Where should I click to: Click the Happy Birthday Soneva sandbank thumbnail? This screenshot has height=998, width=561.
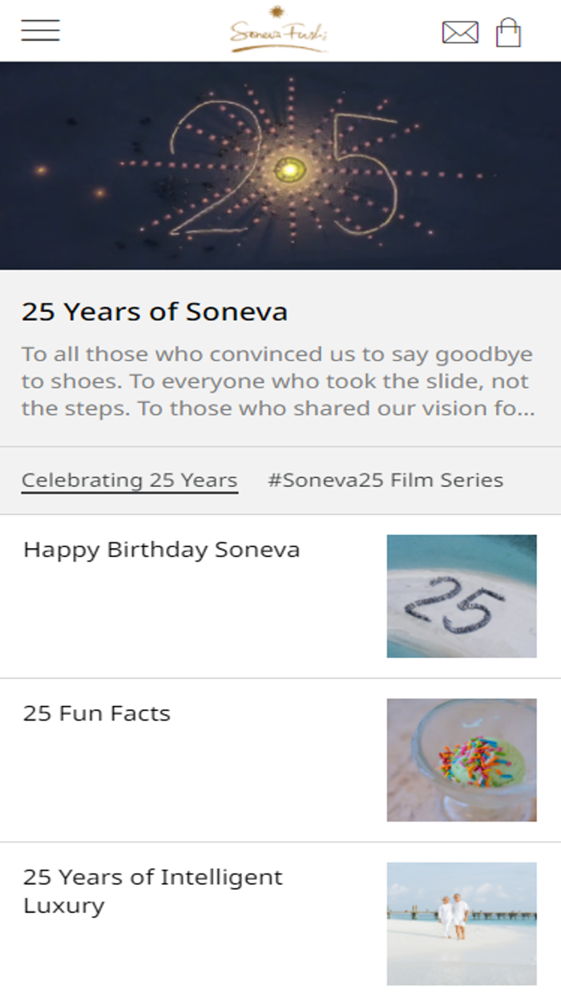pos(461,595)
